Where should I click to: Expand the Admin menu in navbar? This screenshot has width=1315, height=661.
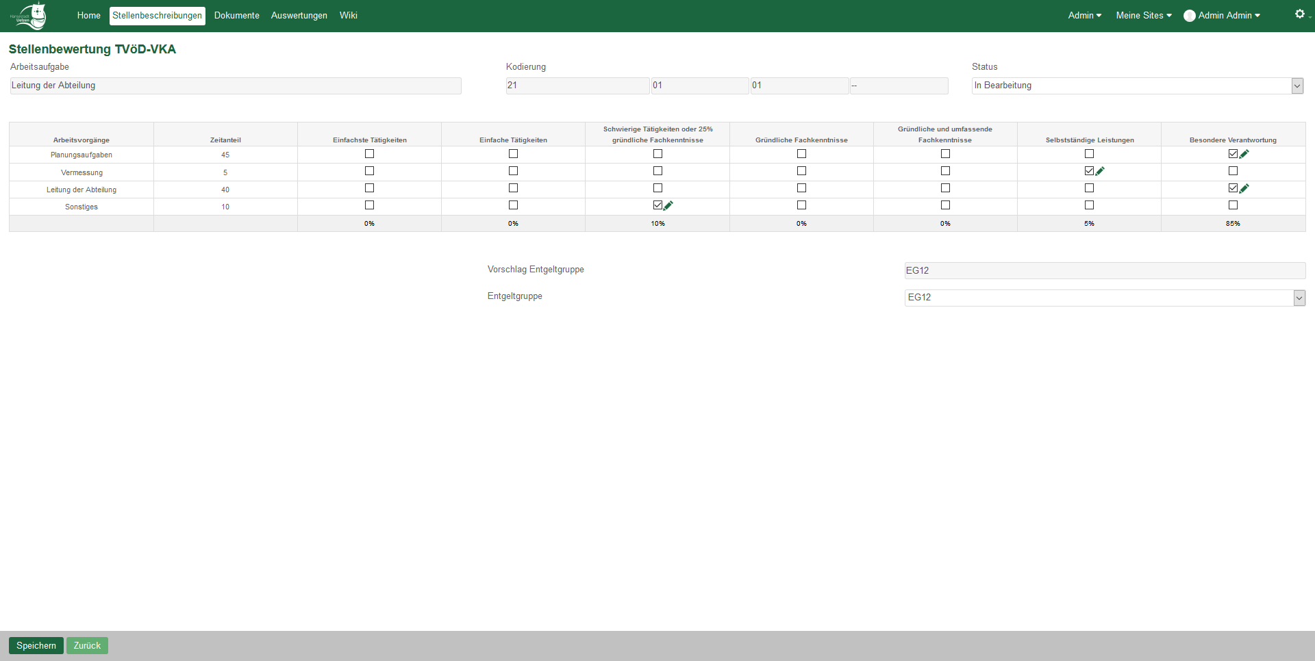(1084, 16)
